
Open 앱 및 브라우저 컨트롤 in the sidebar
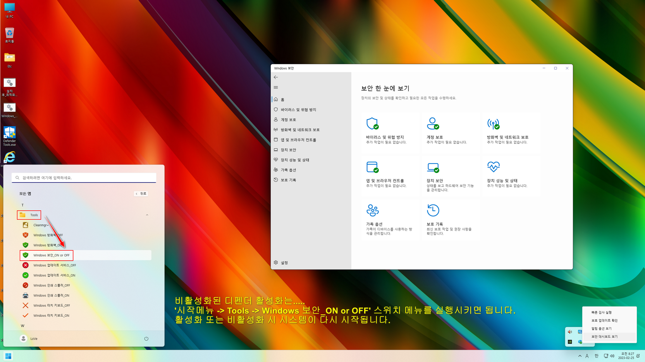pos(311,140)
